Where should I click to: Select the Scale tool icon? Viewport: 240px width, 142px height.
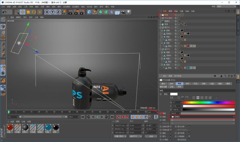point(28,12)
